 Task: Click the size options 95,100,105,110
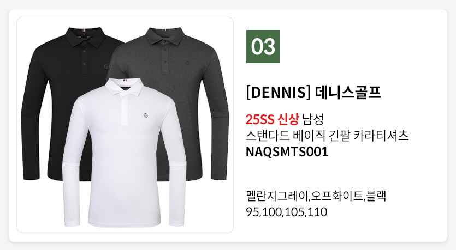[287, 212]
